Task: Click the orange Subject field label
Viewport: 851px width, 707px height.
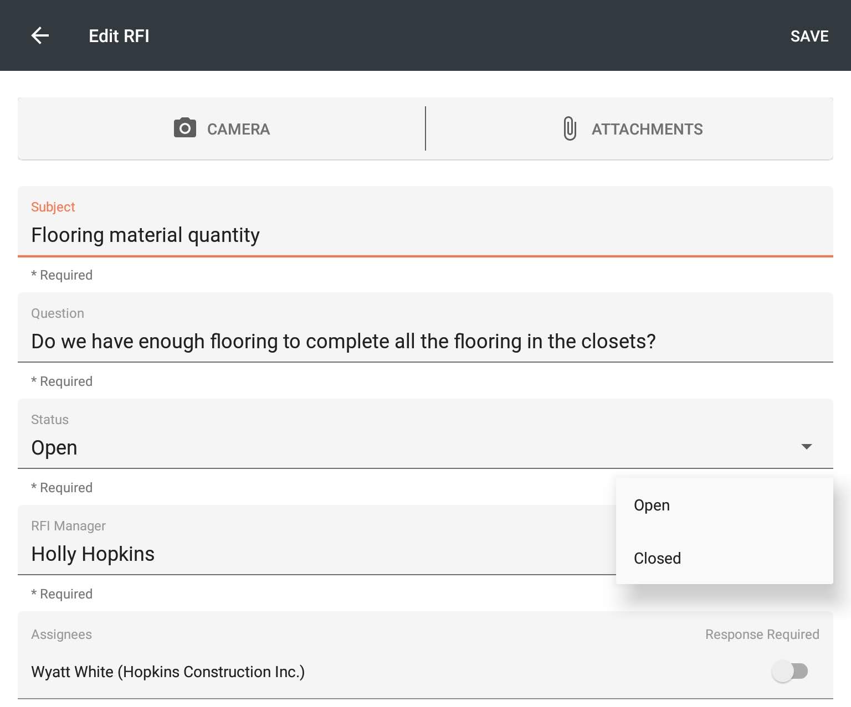Action: [x=53, y=207]
